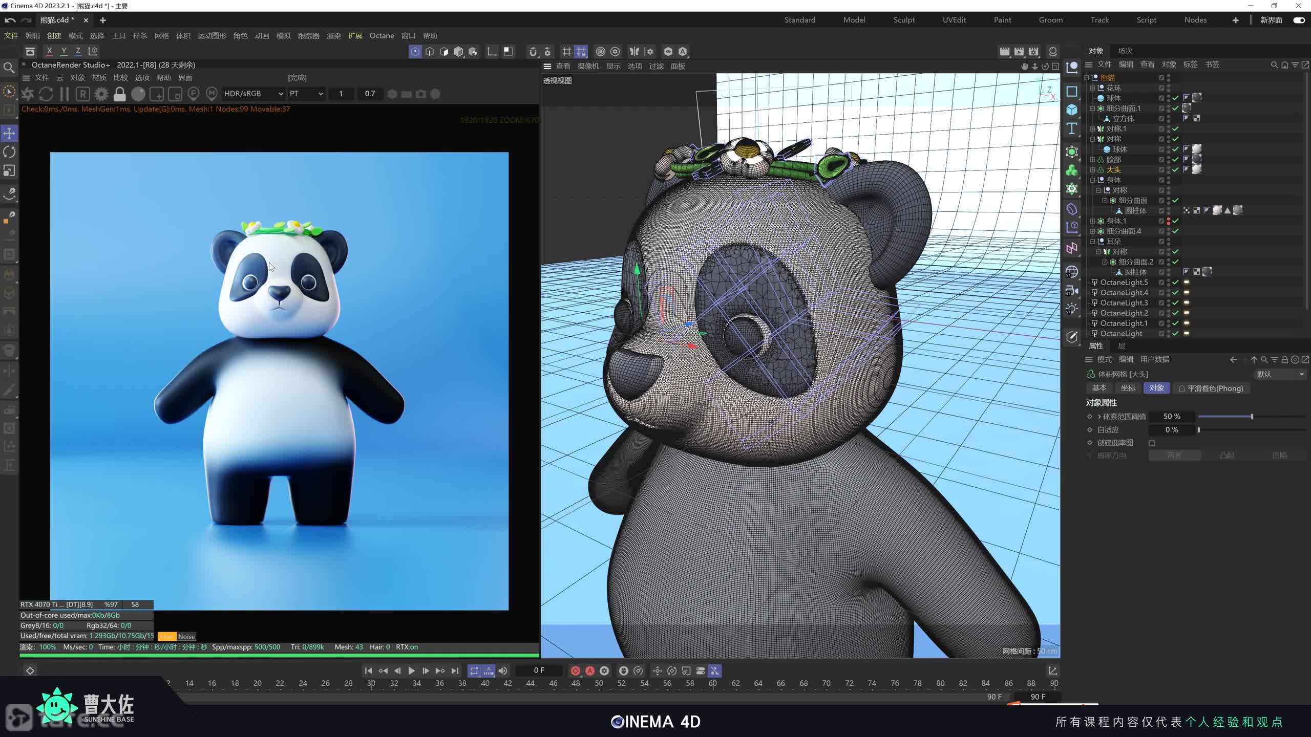Click the Cube primitive icon
Viewport: 1311px width, 737px height.
1072,110
